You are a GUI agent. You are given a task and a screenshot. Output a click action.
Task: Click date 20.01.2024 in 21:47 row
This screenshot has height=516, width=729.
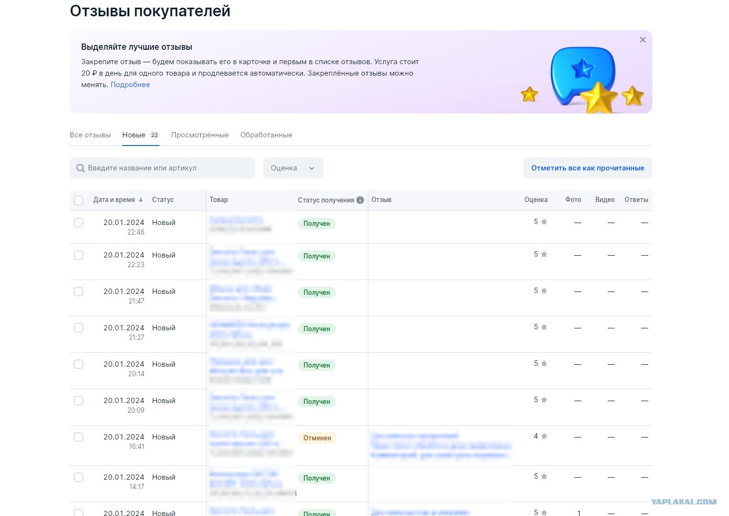click(x=124, y=292)
